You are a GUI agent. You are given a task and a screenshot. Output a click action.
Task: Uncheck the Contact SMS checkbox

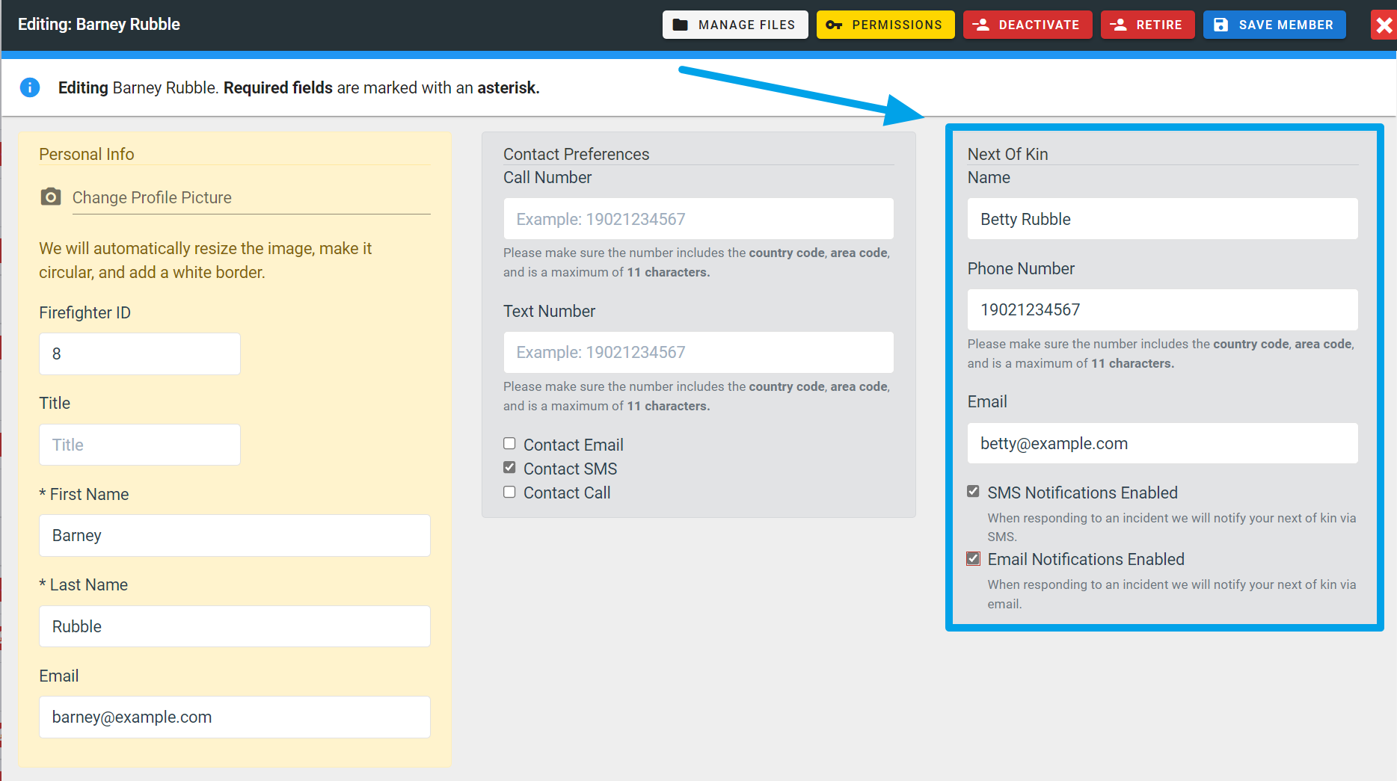(x=509, y=468)
